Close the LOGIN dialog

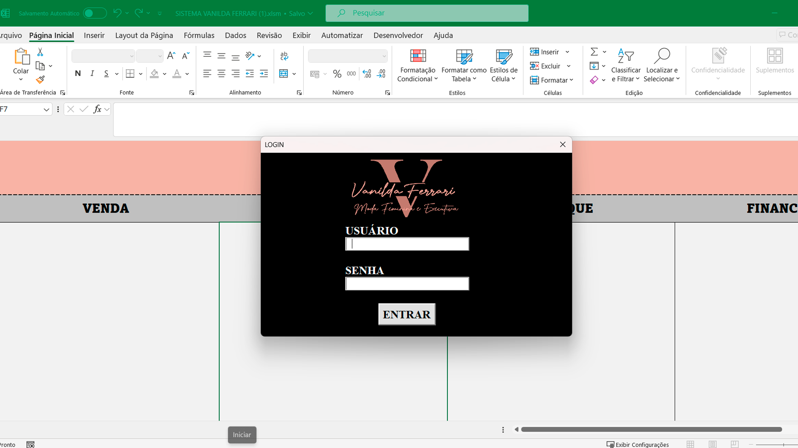[x=563, y=144]
